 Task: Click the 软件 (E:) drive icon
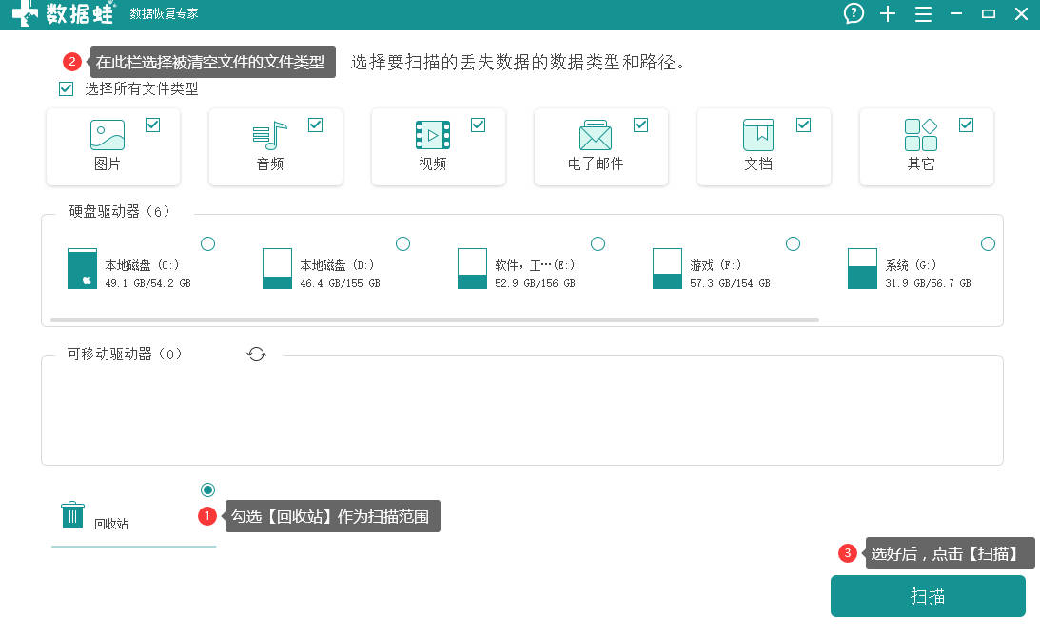click(472, 268)
